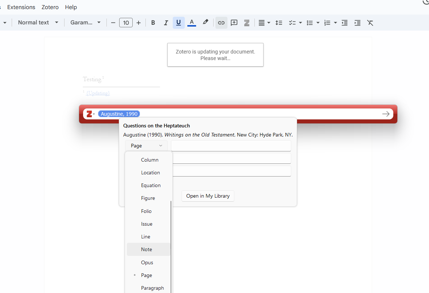Click the arrow to accept citation
The image size is (429, 293).
coord(386,114)
